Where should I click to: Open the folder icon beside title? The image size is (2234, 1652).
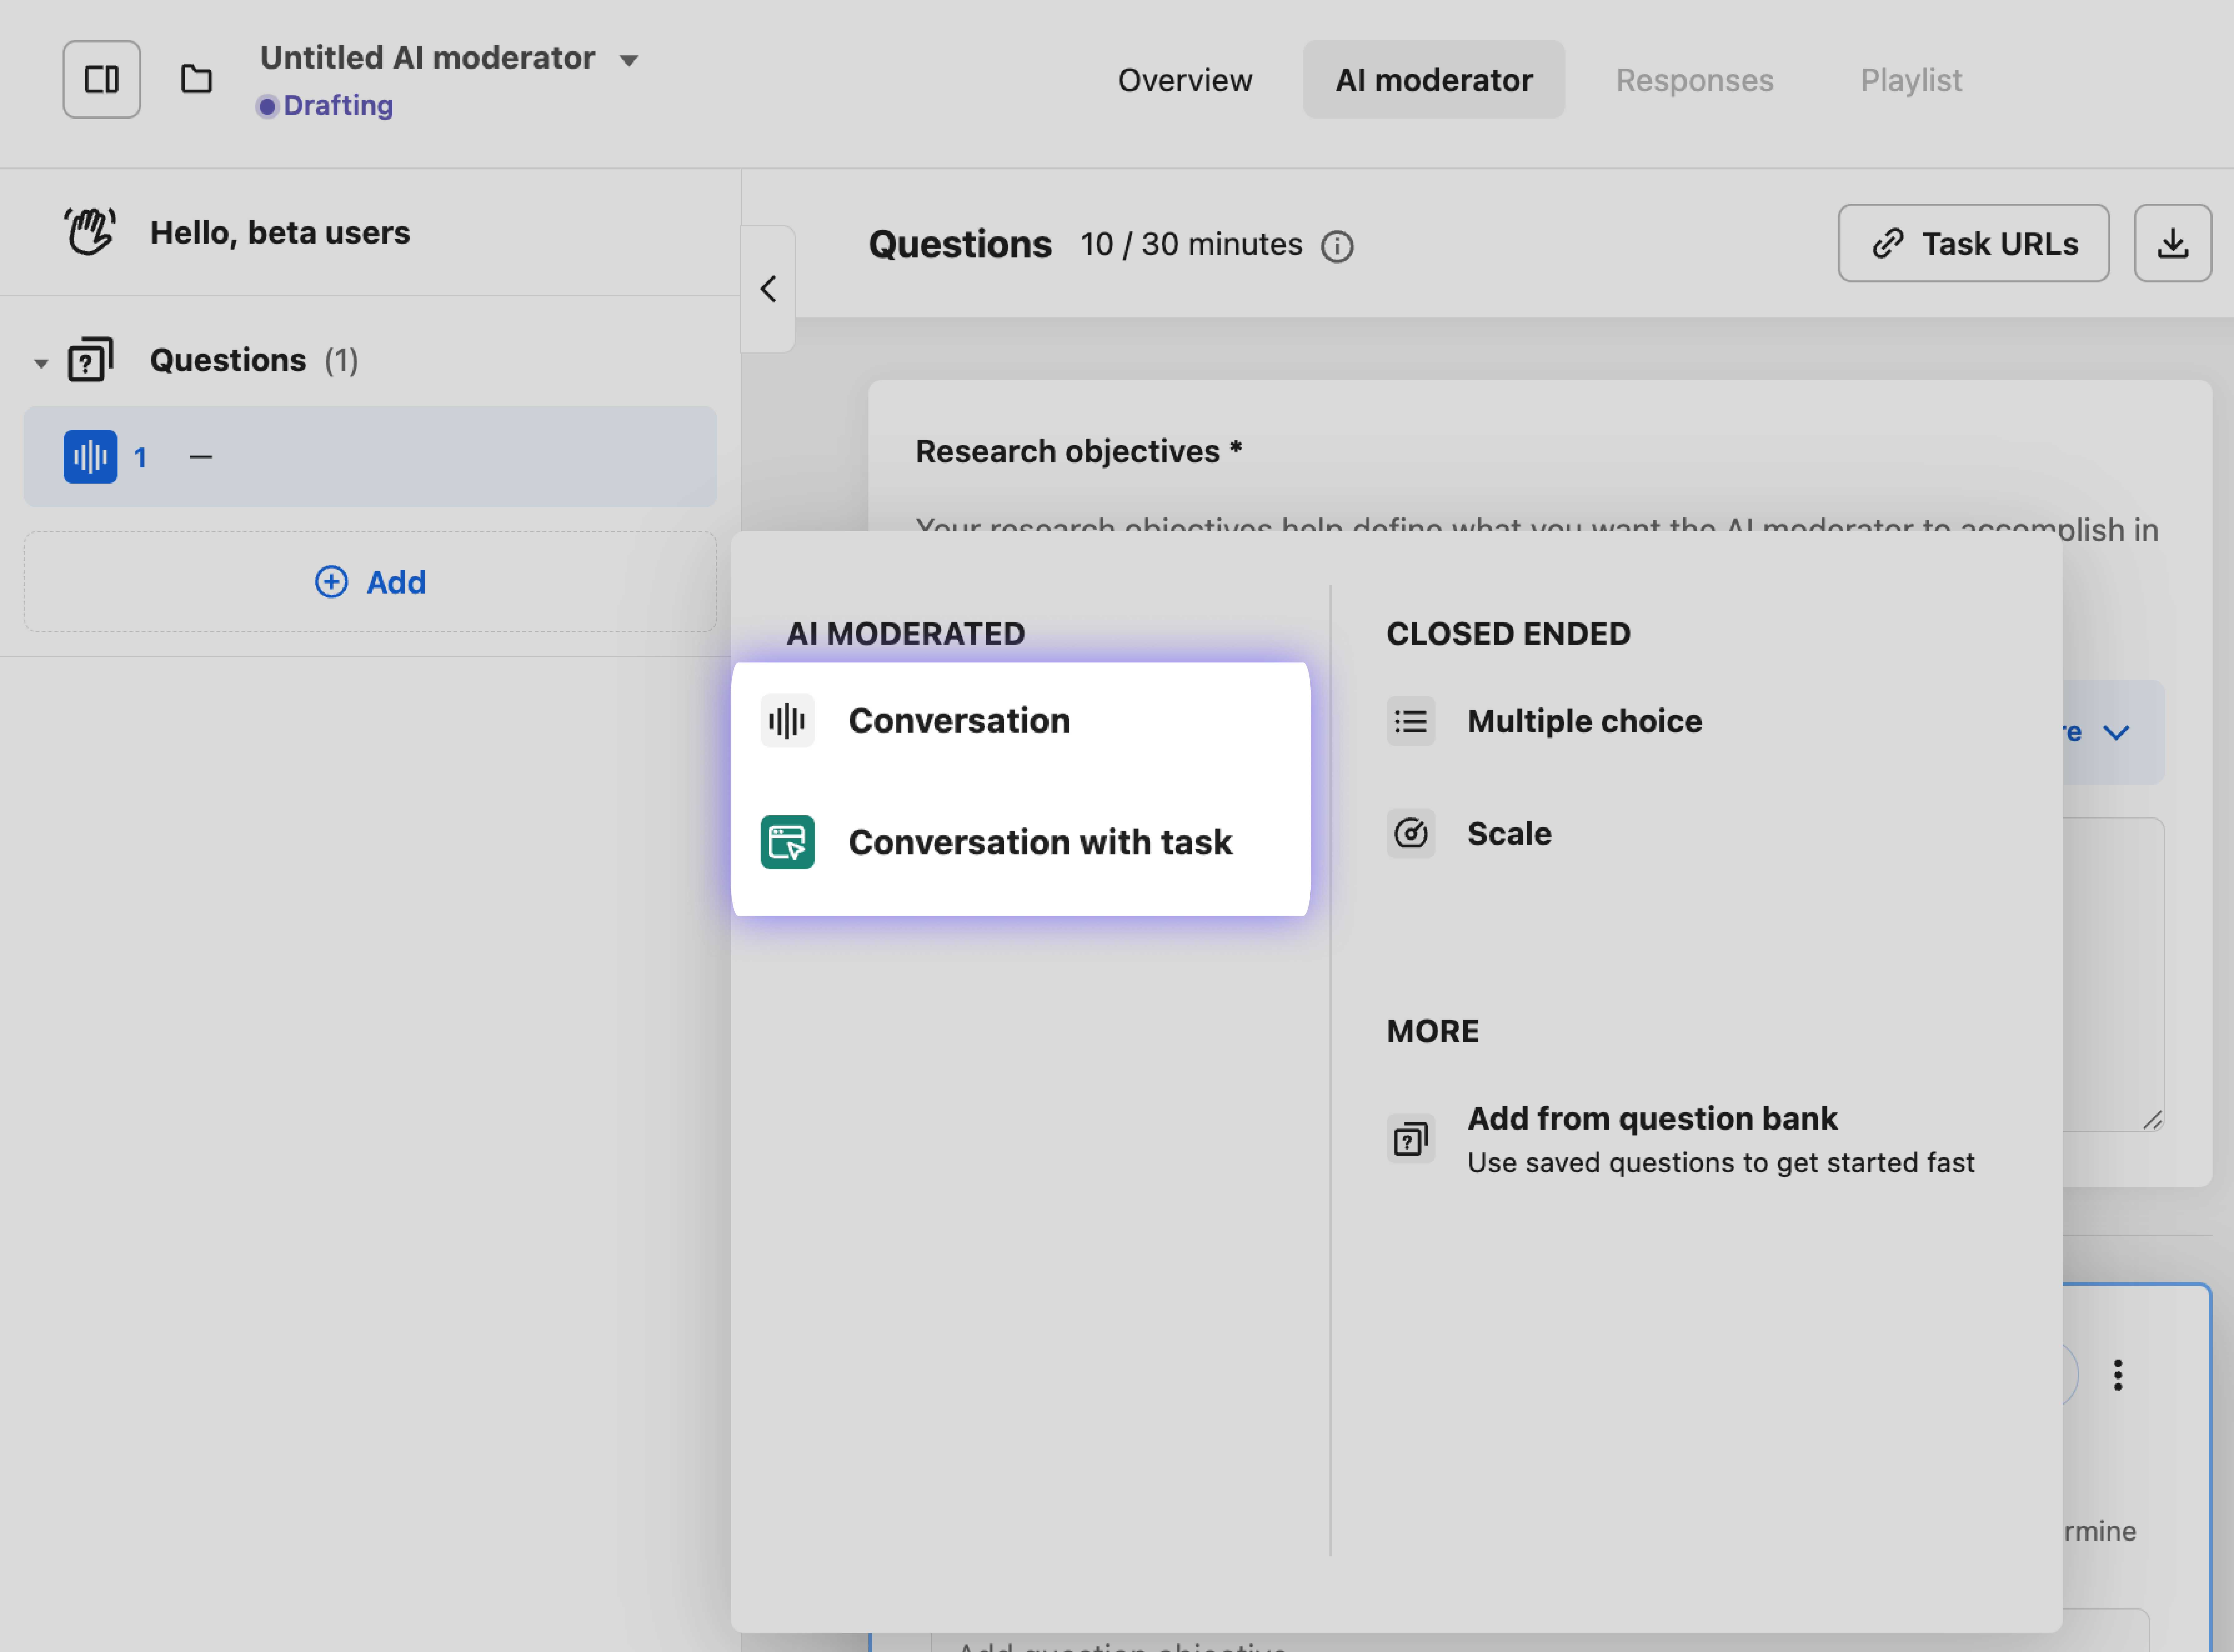tap(196, 79)
